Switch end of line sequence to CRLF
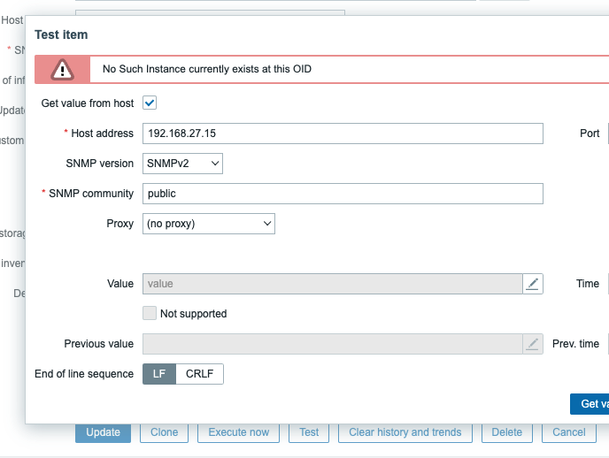 click(x=201, y=374)
